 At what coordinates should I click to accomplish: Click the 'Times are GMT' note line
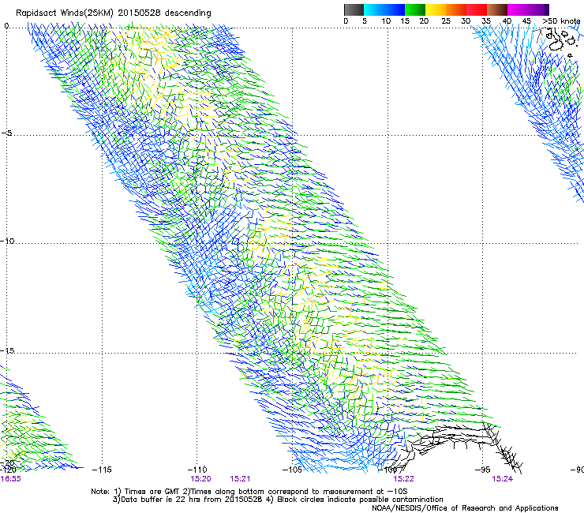(x=249, y=492)
